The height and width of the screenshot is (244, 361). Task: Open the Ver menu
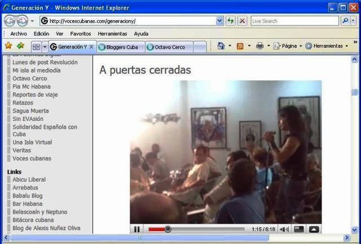click(60, 34)
